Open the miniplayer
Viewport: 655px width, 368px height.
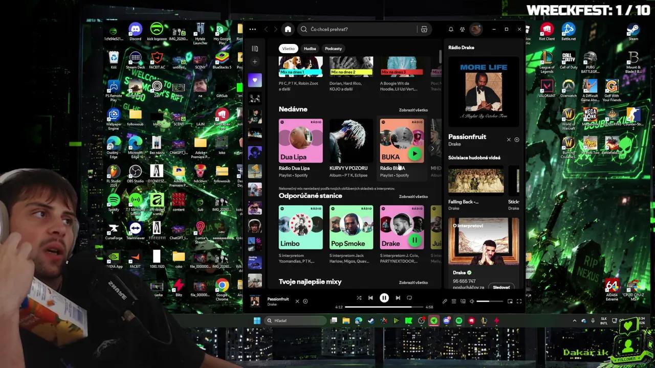tap(510, 302)
